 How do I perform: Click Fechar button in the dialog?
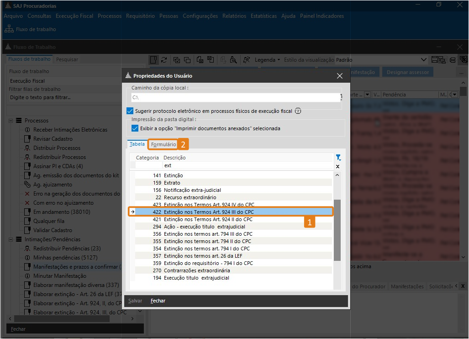click(158, 301)
